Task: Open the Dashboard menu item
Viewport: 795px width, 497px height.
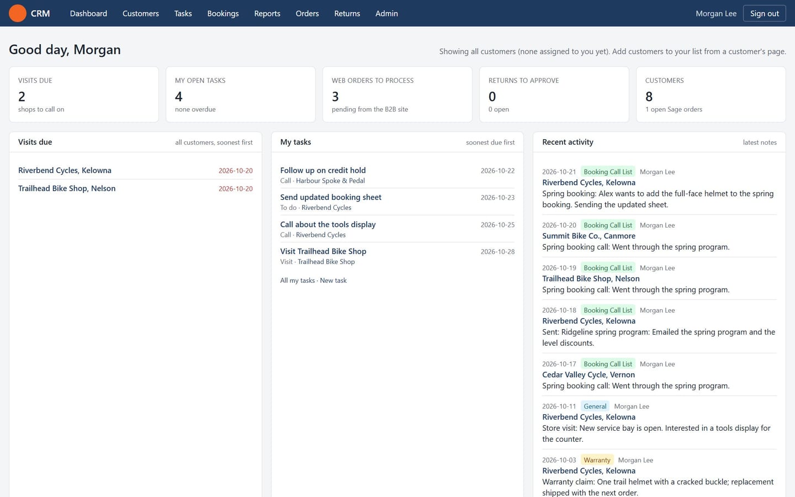Action: point(88,13)
